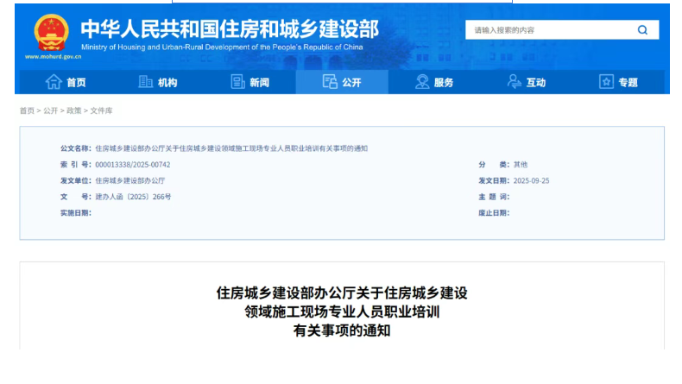This screenshot has width=682, height=384.
Task: Open 公开 in the breadcrumb trail
Action: click(x=50, y=110)
